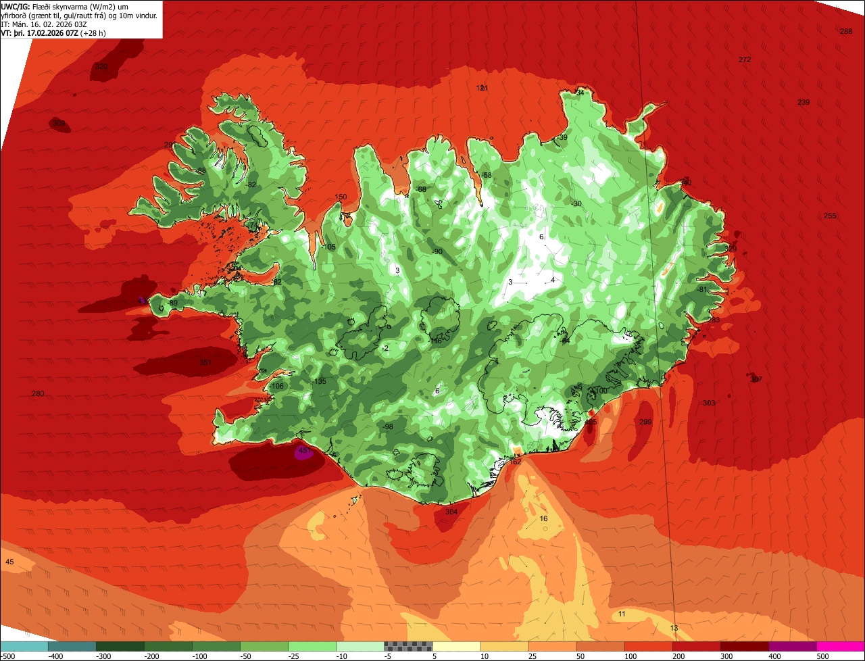This screenshot has height=661, width=865.
Task: Select the light green swatch between -50 and -25
Action: pyautogui.click(x=264, y=646)
